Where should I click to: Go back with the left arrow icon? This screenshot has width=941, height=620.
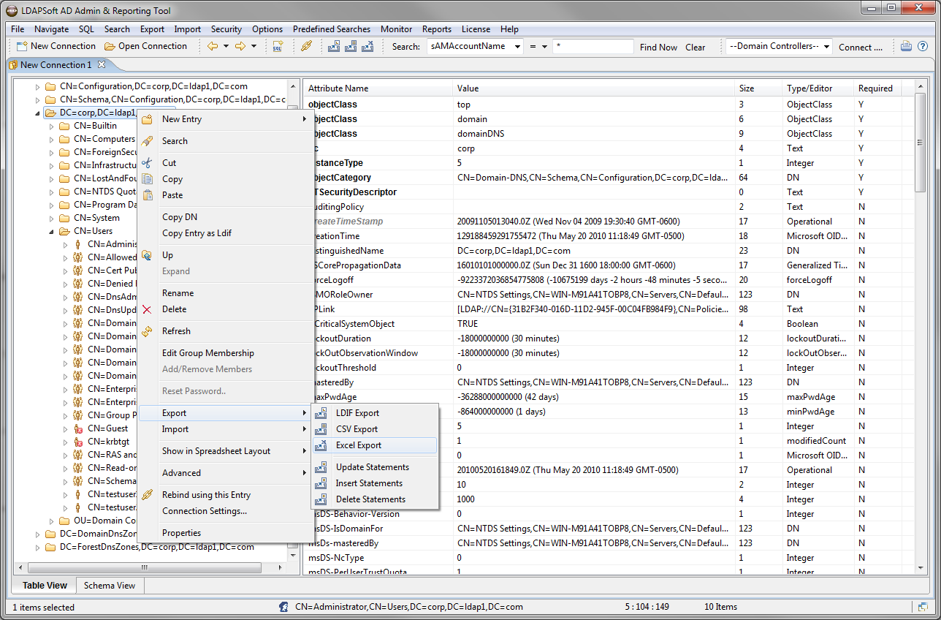coord(213,46)
